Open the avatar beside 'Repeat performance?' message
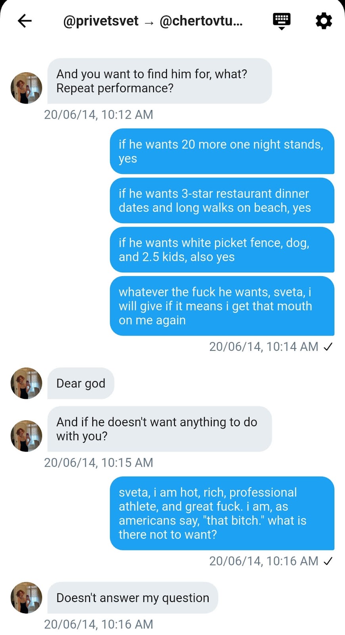The height and width of the screenshot is (635, 345). click(26, 88)
